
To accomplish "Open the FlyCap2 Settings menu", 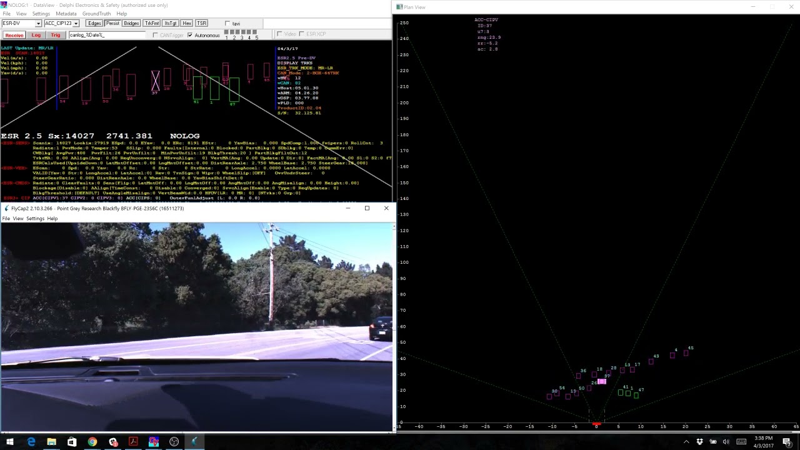I will pyautogui.click(x=35, y=218).
